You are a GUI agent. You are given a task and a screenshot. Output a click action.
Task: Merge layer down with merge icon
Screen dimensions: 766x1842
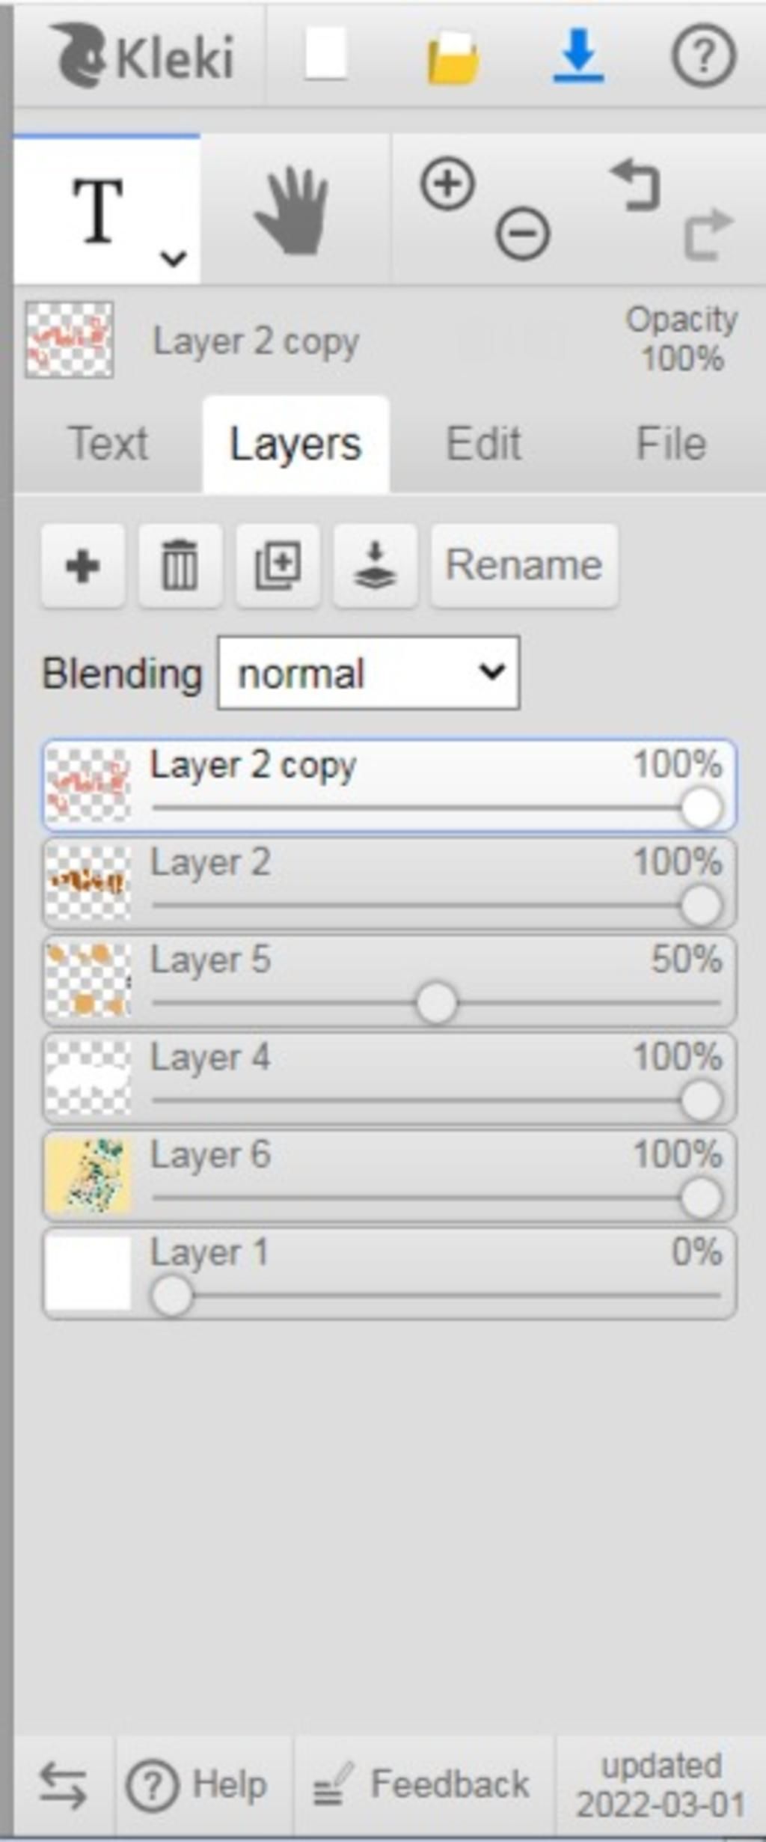coord(375,565)
